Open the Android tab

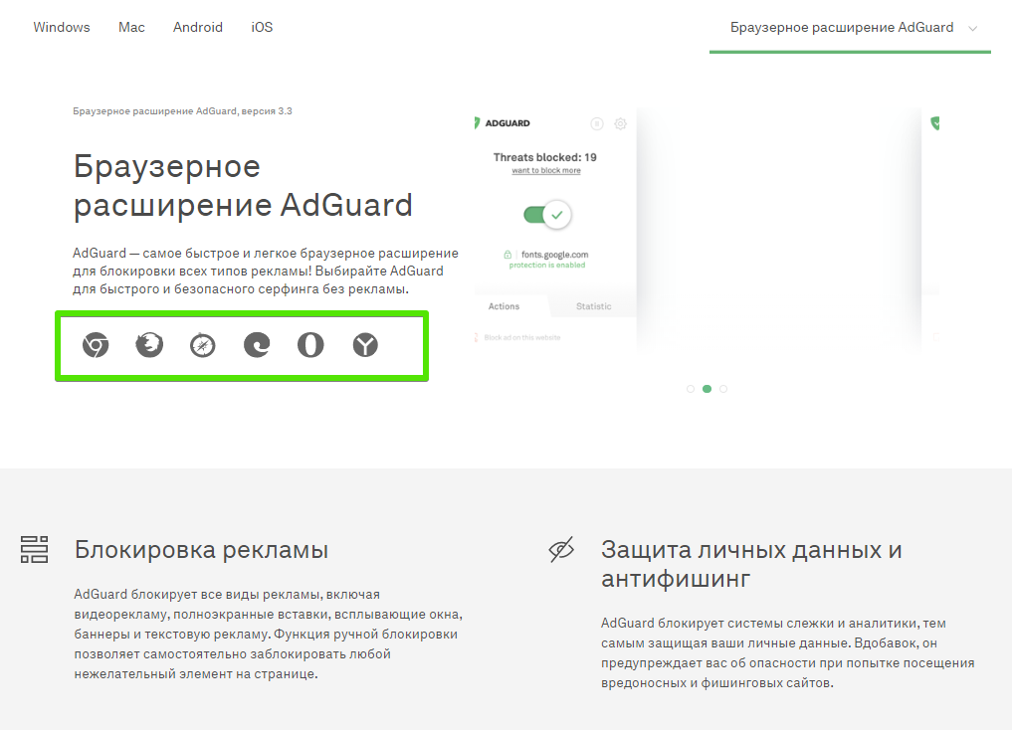(x=197, y=27)
